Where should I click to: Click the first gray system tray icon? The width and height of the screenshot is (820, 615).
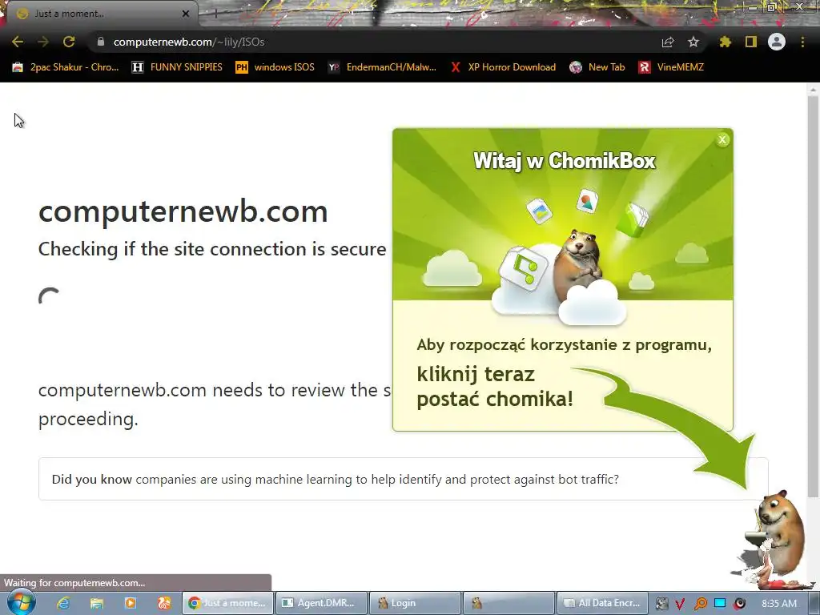[x=661, y=604]
